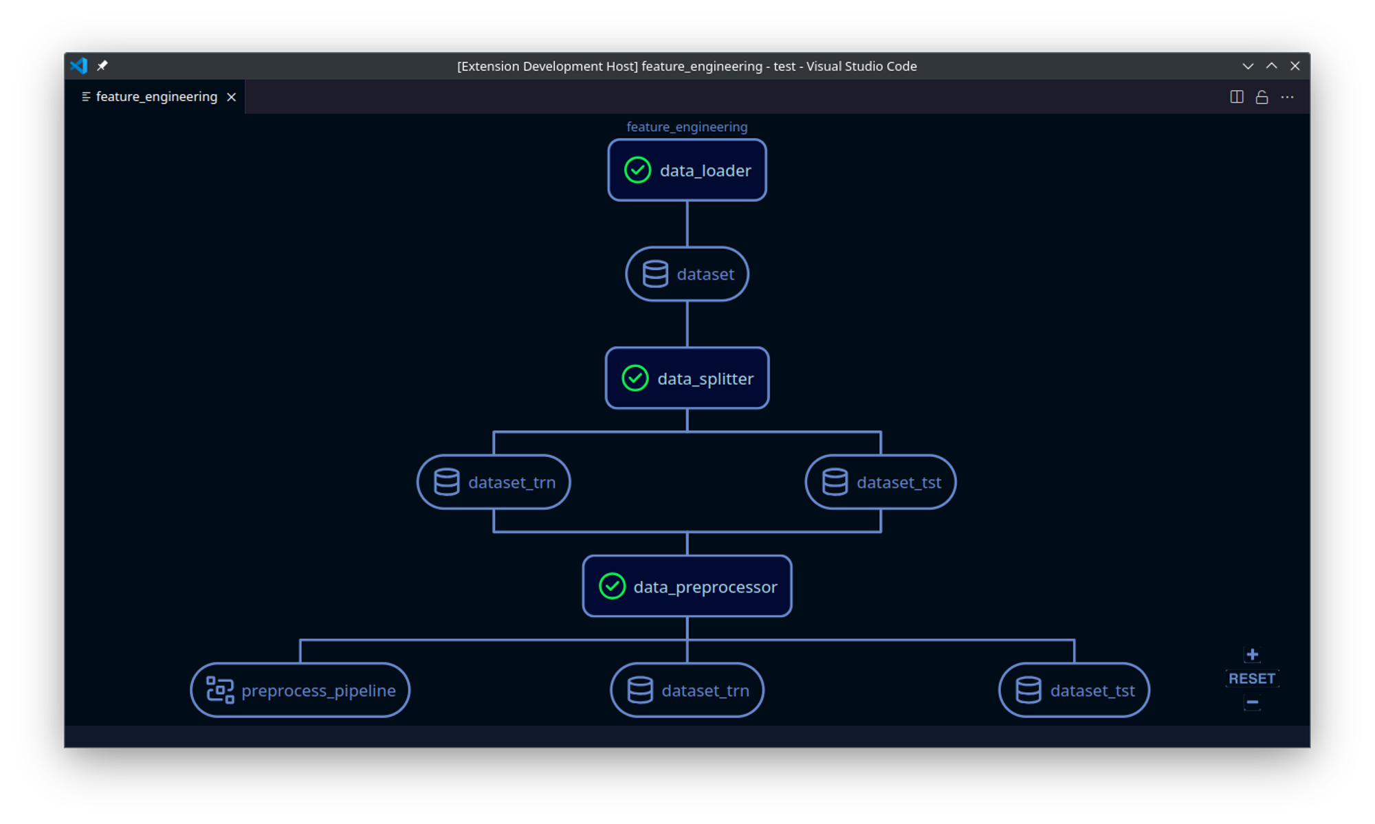Click the data_preprocessor green check icon
Viewport: 1375px width, 824px height.
click(x=612, y=586)
